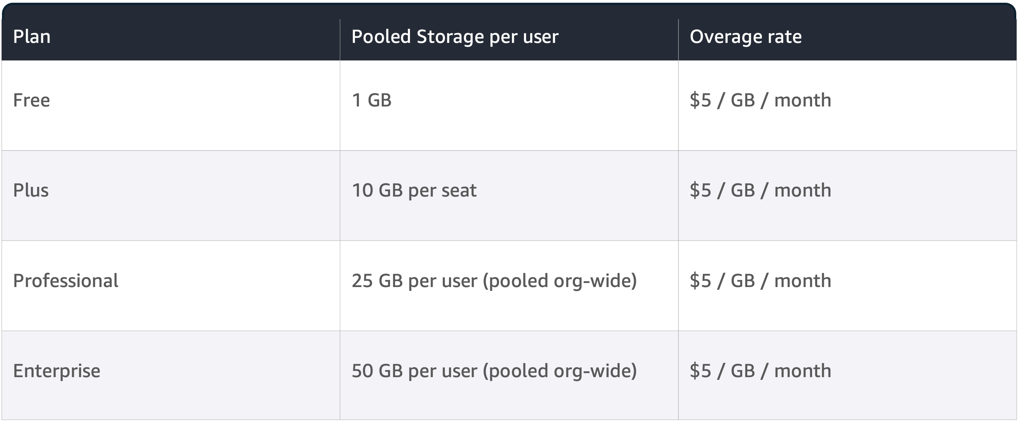Click the Plan column header
Image resolution: width=1019 pixels, height=422 pixels.
click(x=32, y=37)
